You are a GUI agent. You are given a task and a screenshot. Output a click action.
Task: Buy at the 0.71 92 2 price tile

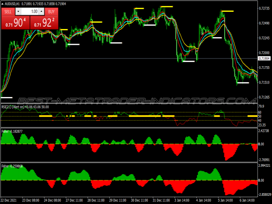click(x=44, y=23)
